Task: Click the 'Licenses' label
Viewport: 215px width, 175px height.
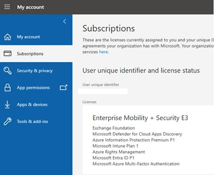Action: coord(89,102)
